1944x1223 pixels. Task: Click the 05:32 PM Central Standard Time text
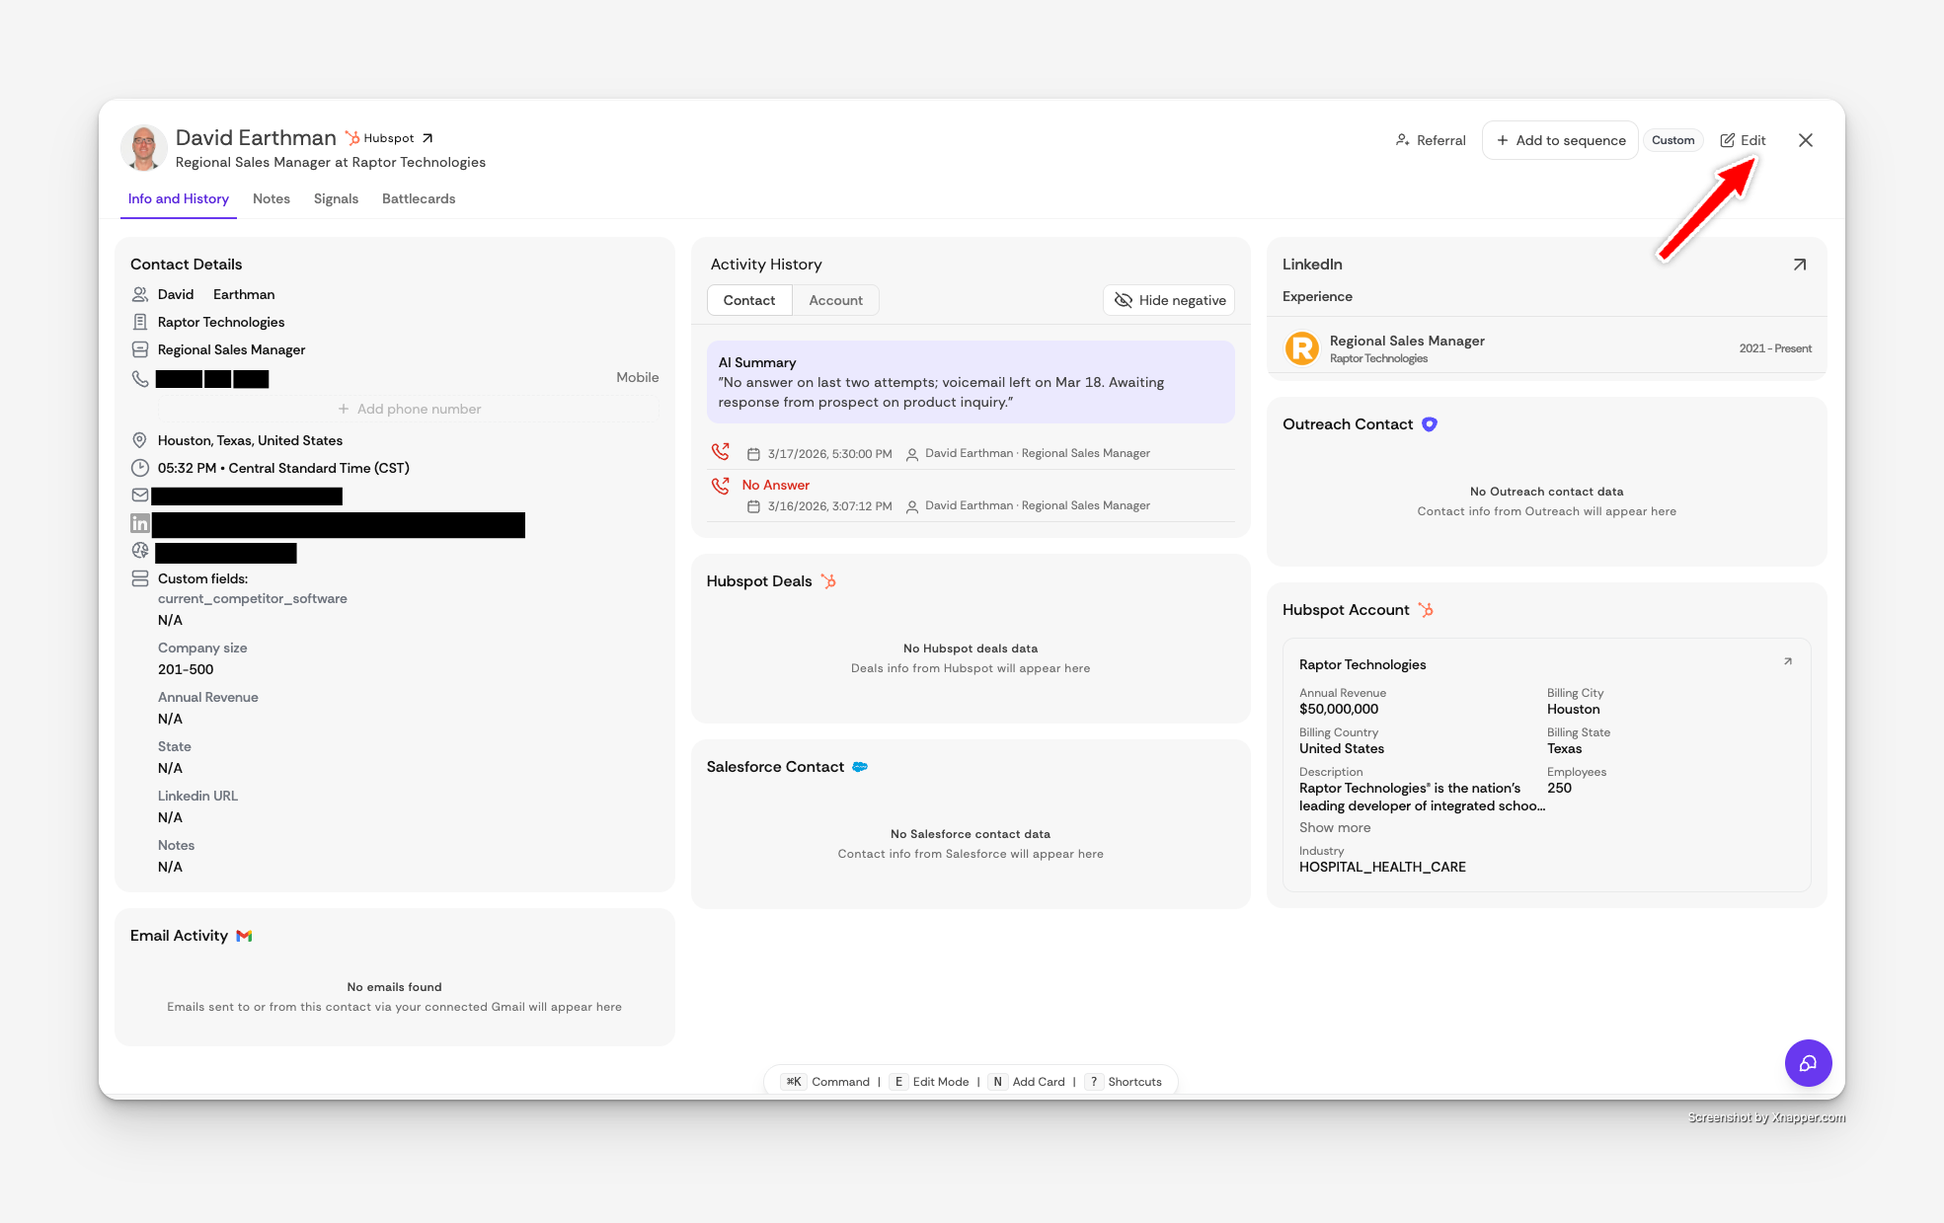(x=283, y=468)
